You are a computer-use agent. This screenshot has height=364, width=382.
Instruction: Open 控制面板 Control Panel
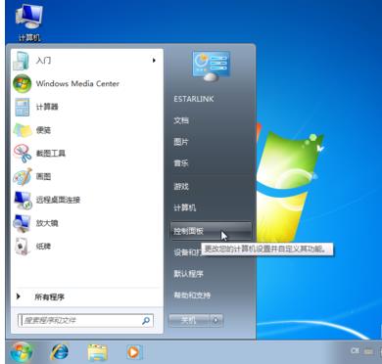click(211, 231)
